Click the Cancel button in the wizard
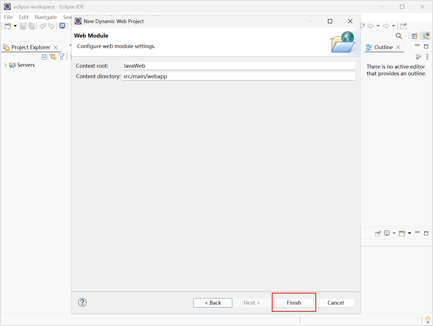Screen dimensions: 433x326 click(336, 303)
